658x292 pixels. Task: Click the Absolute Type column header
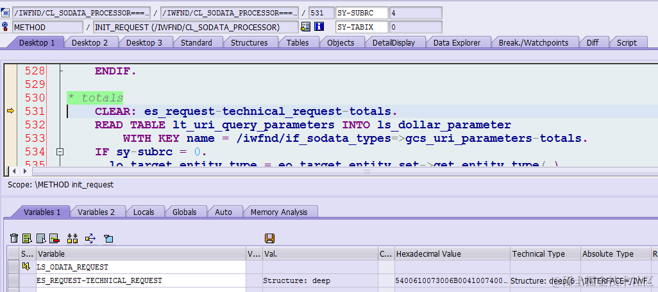tap(615, 253)
